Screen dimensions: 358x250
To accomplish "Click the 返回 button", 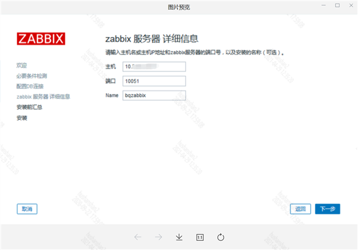I will click(300, 209).
